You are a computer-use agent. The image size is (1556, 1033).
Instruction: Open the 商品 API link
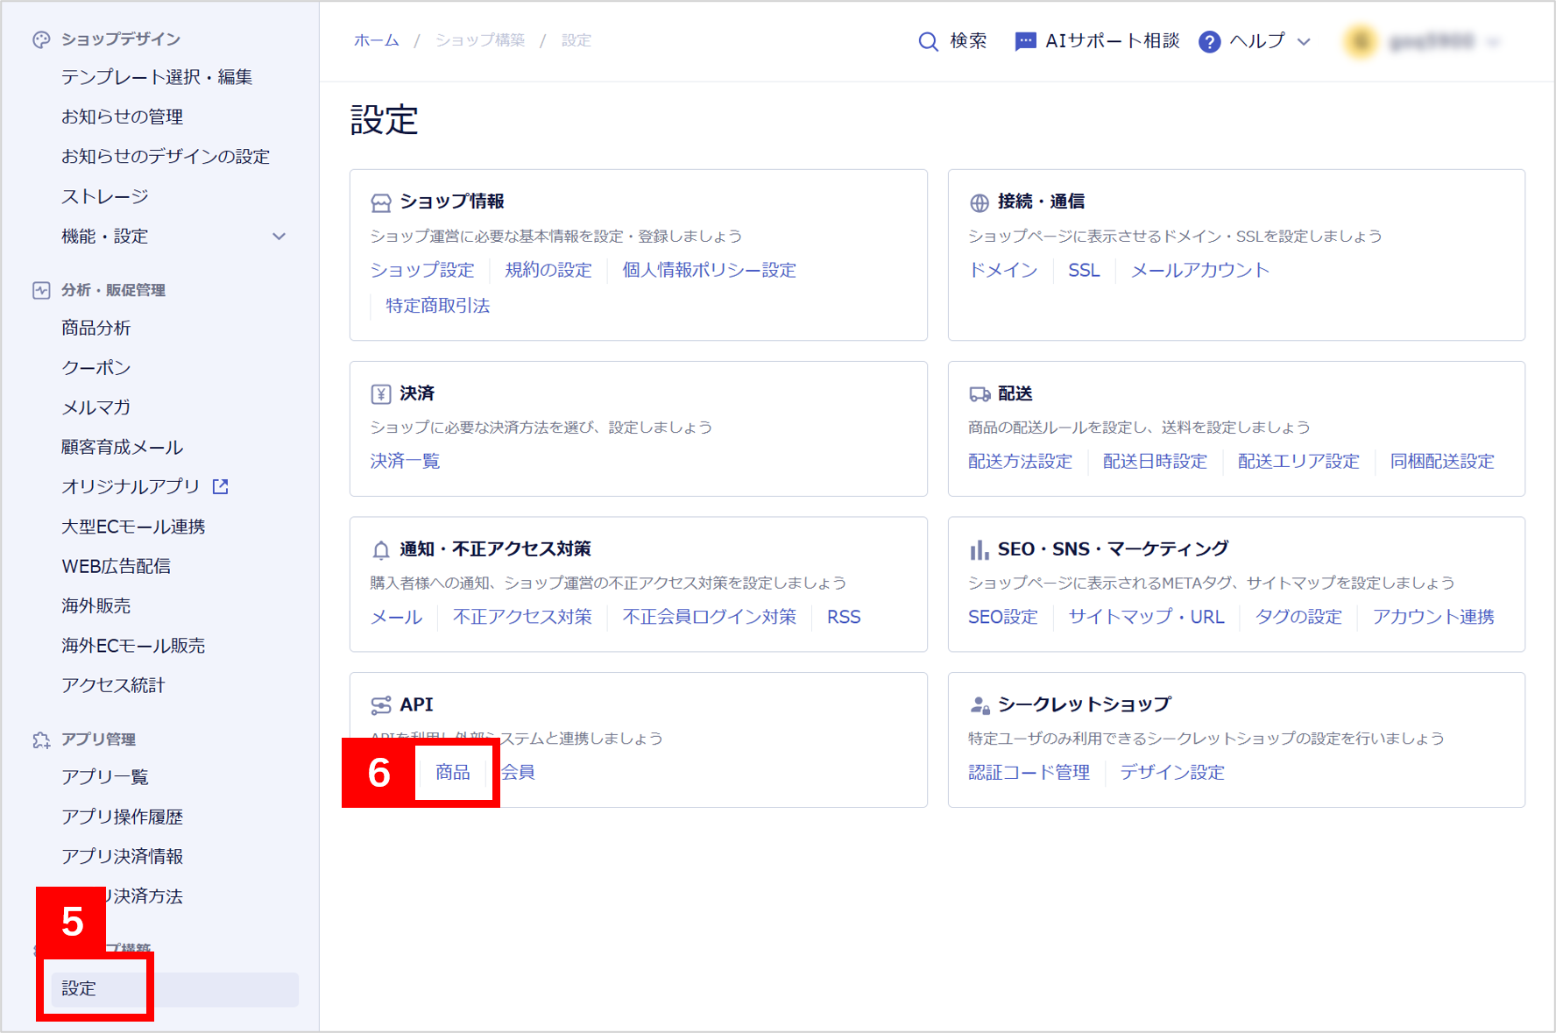click(453, 772)
